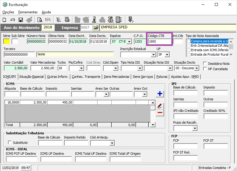Expand the Prazo de Recolh. dropdown
The image size is (237, 171).
tap(194, 128)
